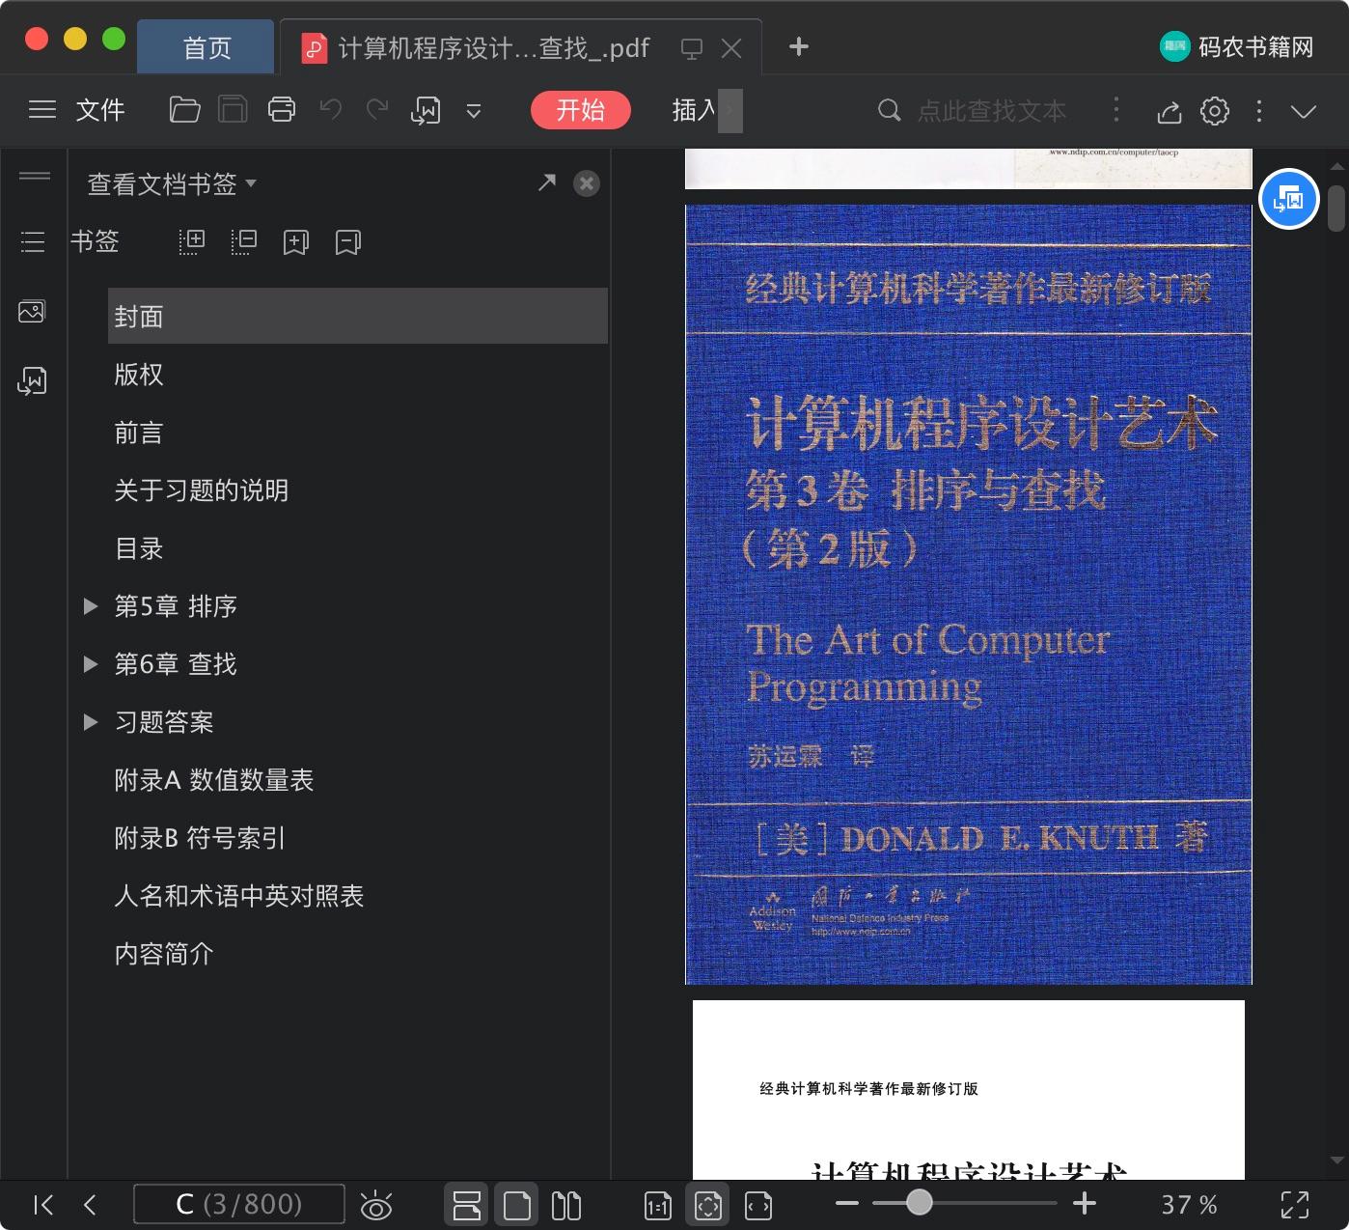Click the add bookmark icon
This screenshot has width=1349, height=1230.
(x=296, y=242)
